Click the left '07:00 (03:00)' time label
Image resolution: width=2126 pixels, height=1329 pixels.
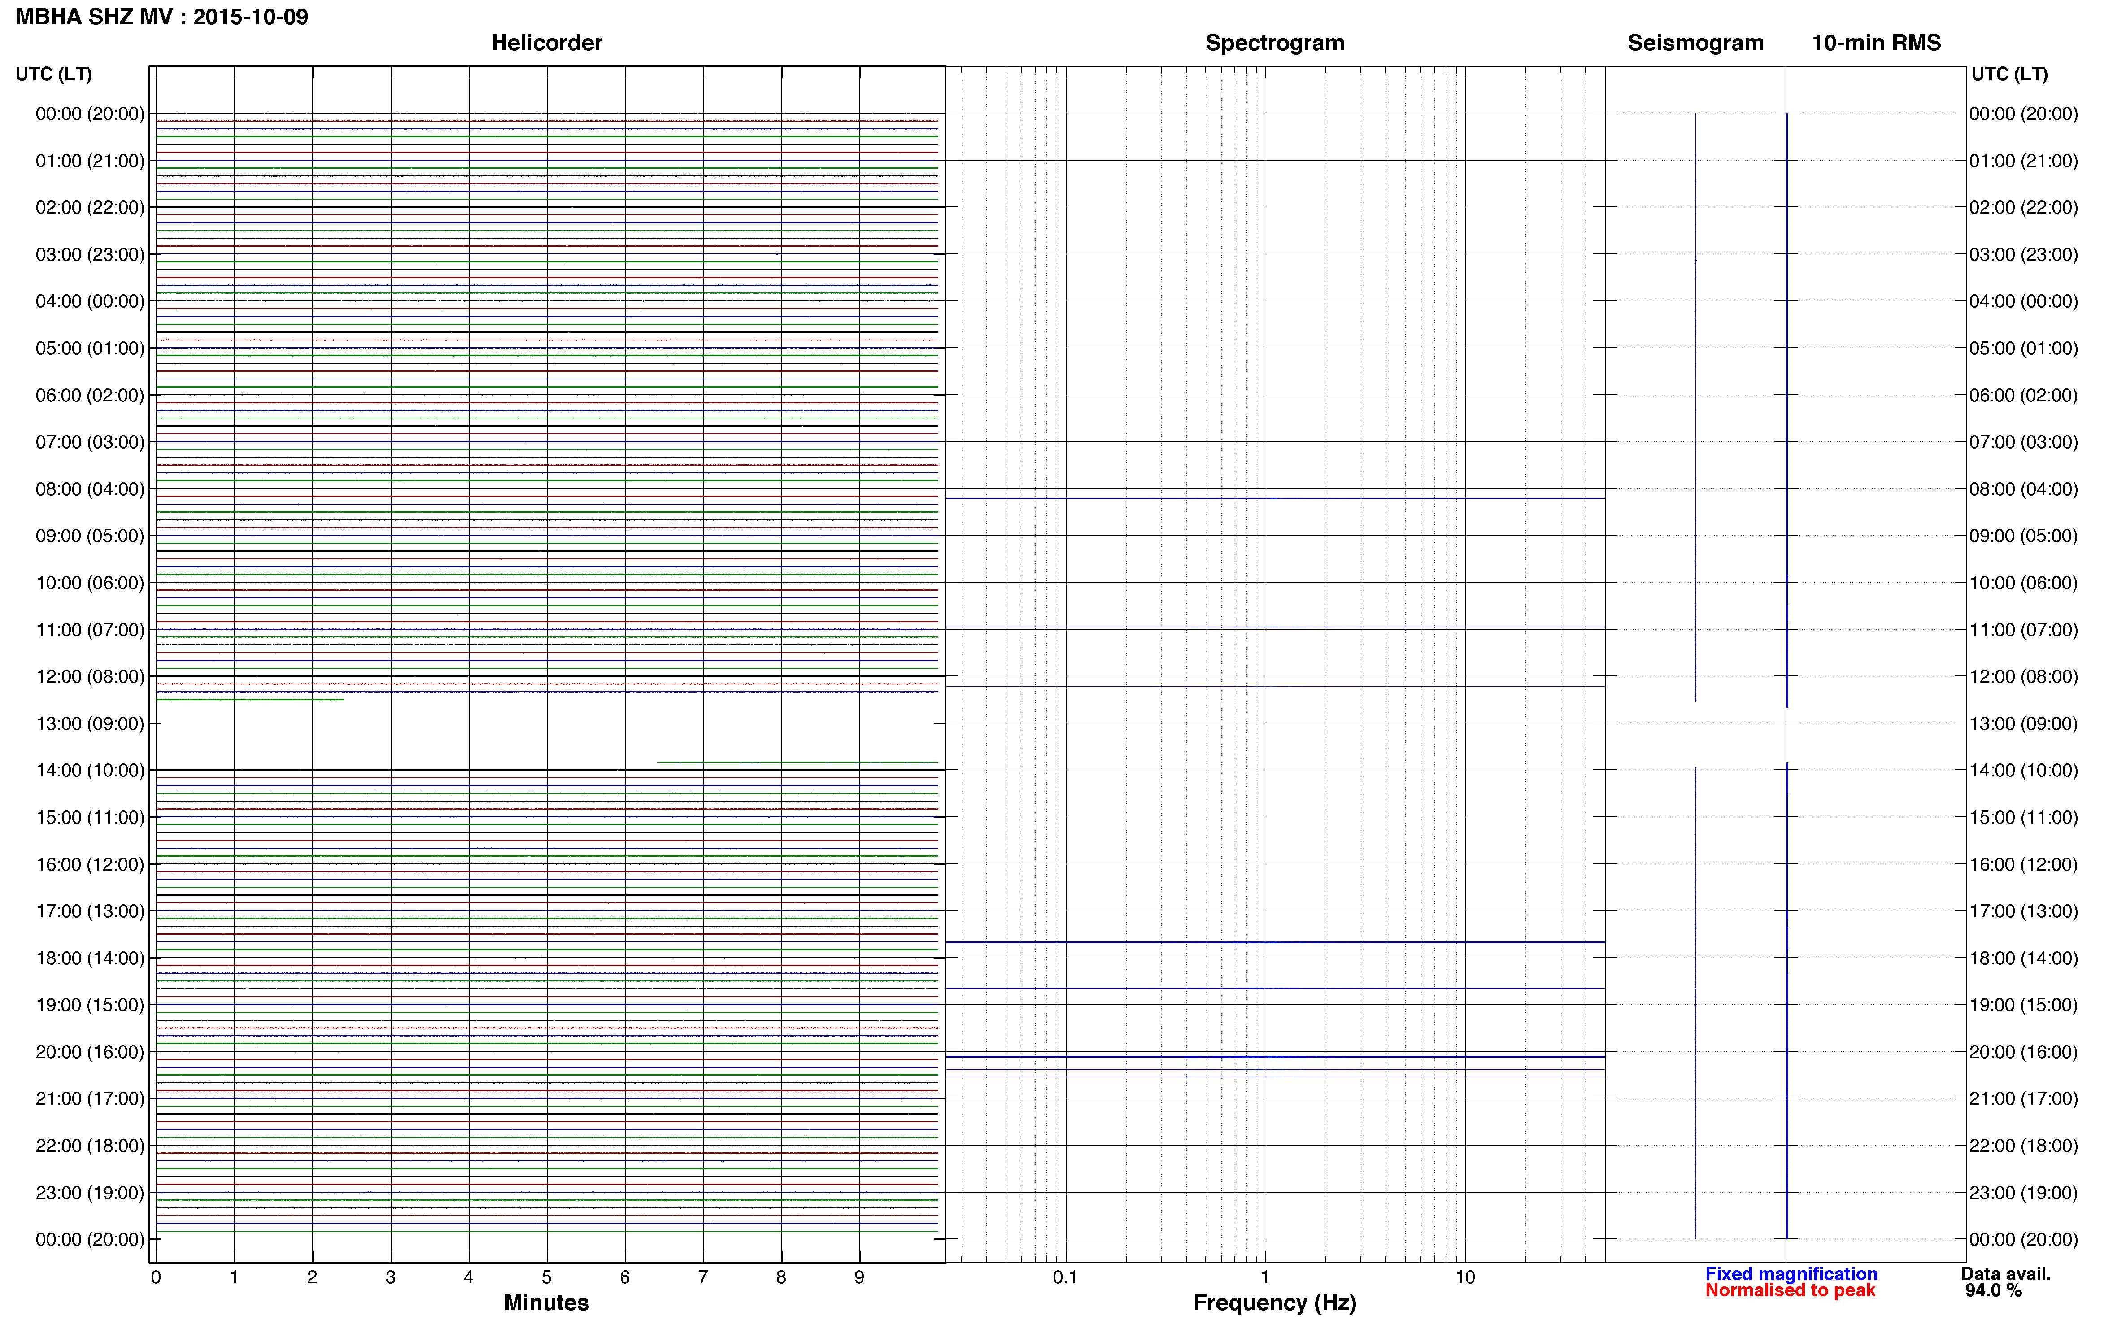click(x=90, y=442)
